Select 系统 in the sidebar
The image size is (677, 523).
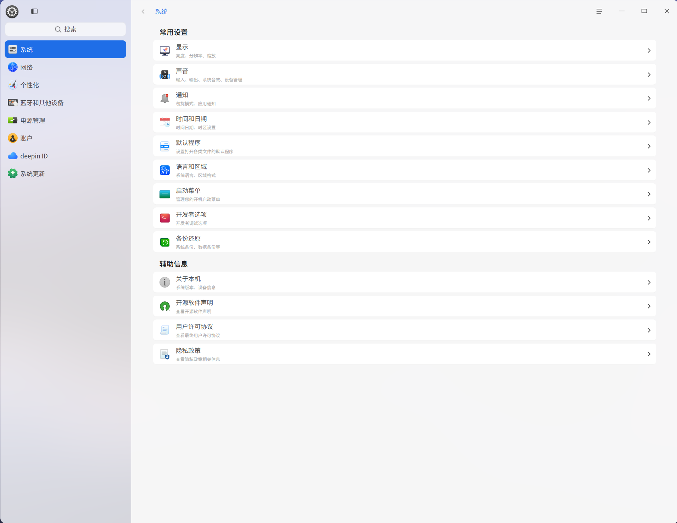66,49
